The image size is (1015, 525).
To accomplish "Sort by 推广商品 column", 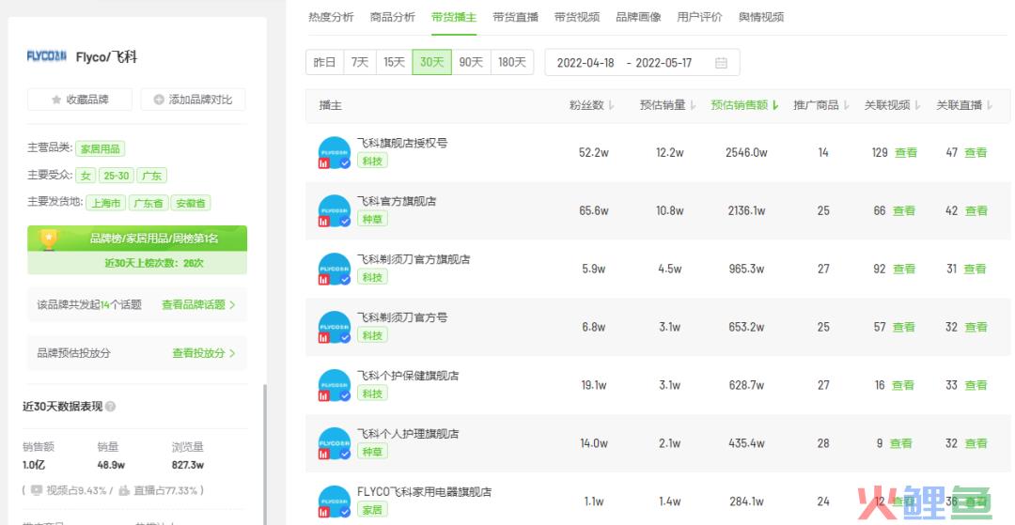I will (x=821, y=105).
